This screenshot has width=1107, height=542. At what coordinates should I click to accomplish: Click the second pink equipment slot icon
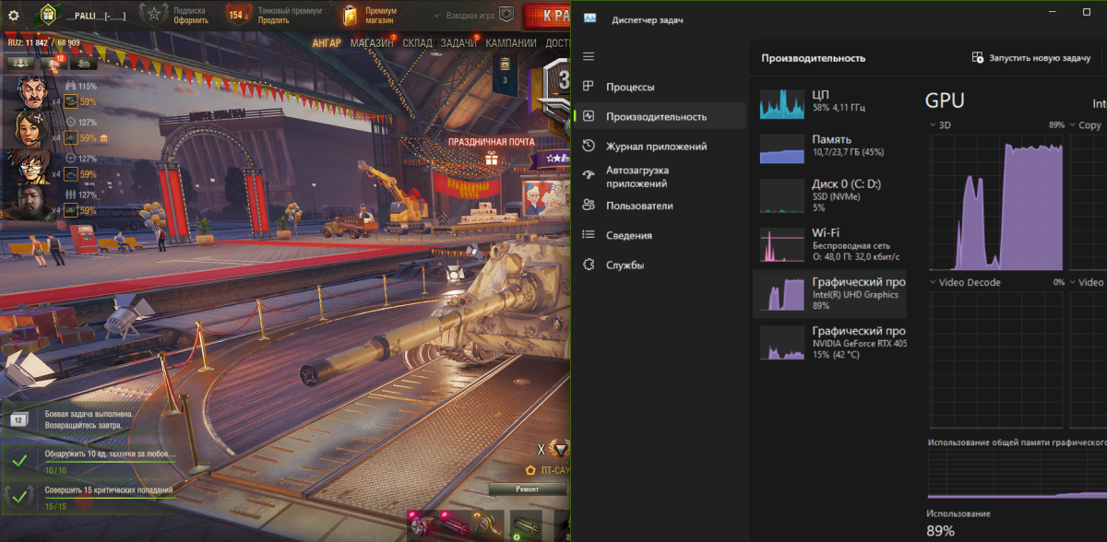pos(456,525)
